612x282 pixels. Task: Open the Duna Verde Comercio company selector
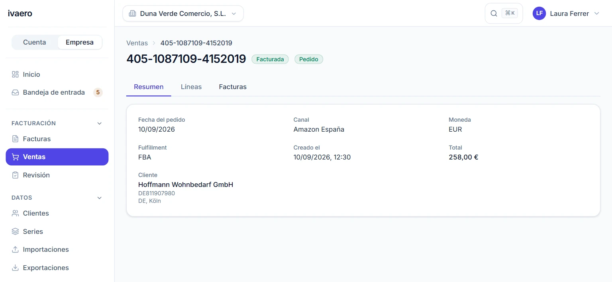click(x=183, y=14)
